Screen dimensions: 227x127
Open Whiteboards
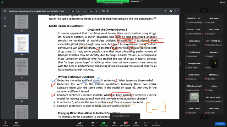click(156, 123)
